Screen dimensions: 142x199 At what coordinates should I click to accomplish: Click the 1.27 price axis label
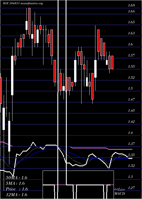(131, 188)
